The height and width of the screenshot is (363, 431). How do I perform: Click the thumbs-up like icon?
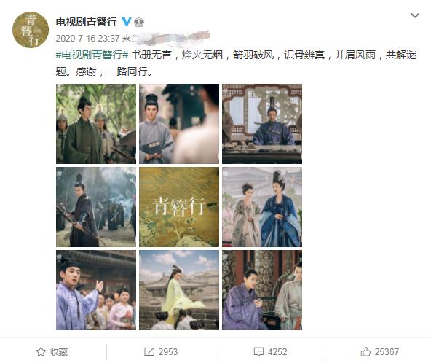[365, 351]
